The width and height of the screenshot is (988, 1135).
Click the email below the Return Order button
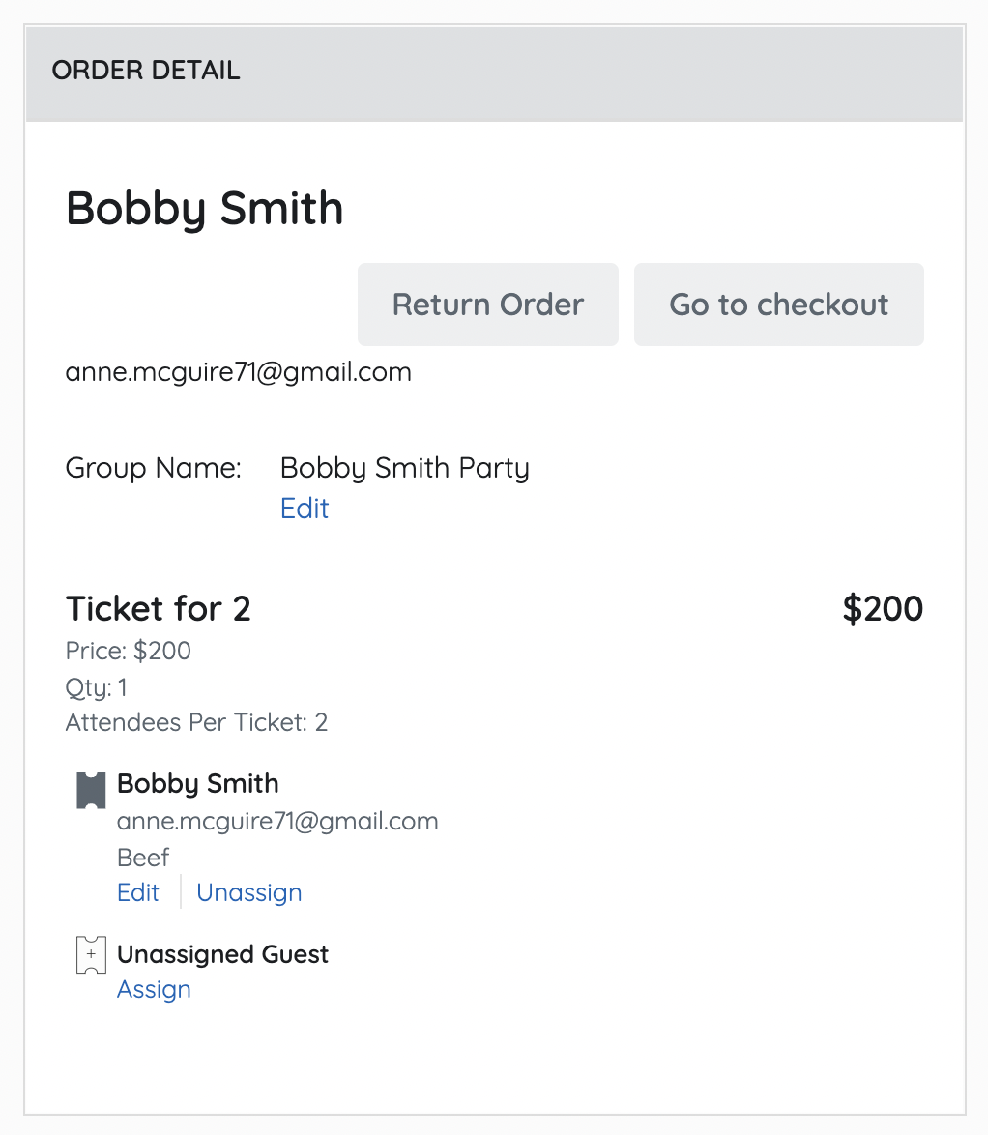[x=238, y=372]
